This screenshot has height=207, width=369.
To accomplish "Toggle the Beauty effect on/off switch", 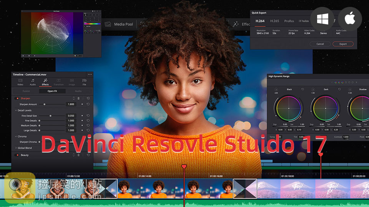I will click(x=17, y=155).
